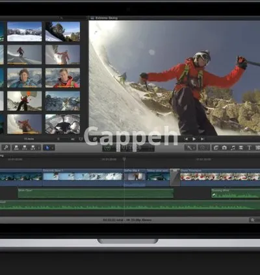
Task: Open the enhancements magic wand menu
Action: 190,148
